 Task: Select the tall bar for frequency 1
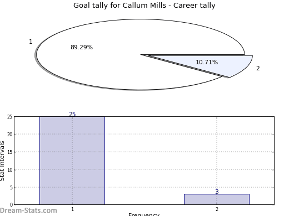(72, 161)
